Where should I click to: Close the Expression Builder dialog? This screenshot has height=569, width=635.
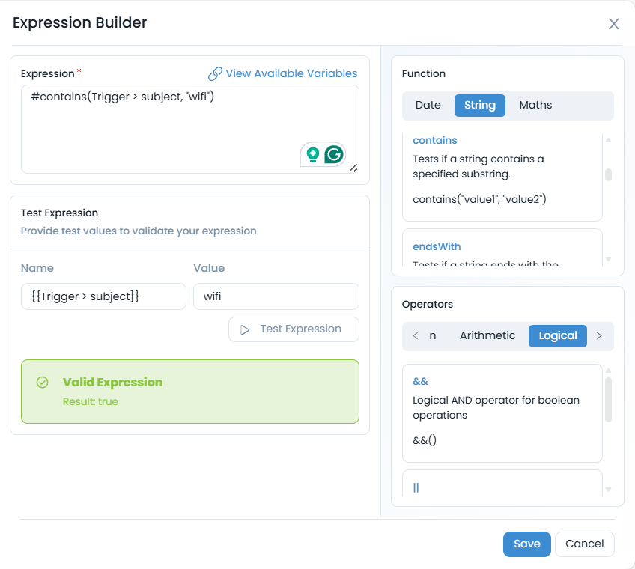click(x=614, y=24)
